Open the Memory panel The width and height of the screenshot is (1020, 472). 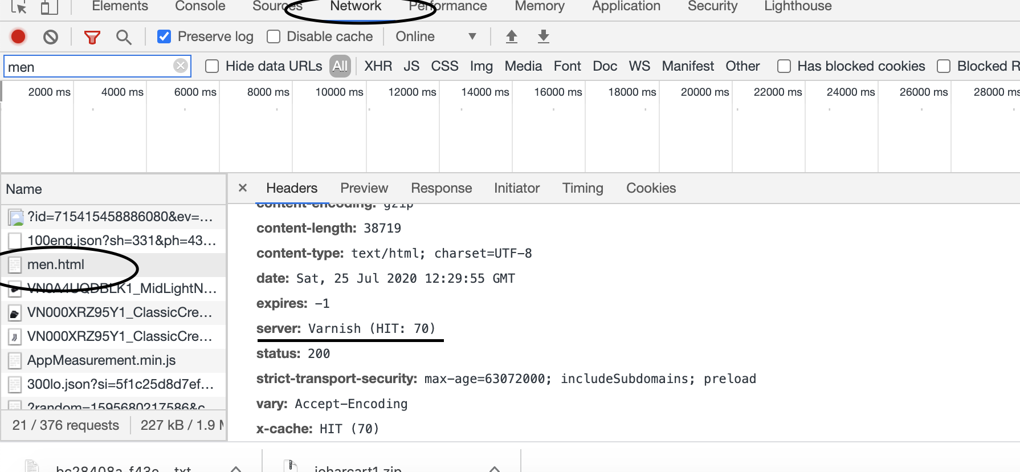tap(540, 6)
